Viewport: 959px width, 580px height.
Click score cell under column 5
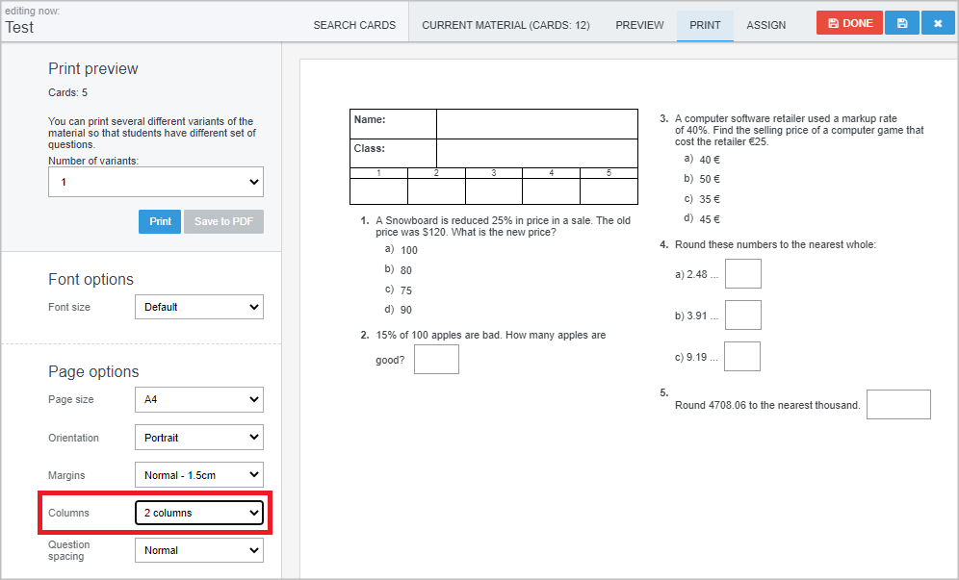[609, 191]
